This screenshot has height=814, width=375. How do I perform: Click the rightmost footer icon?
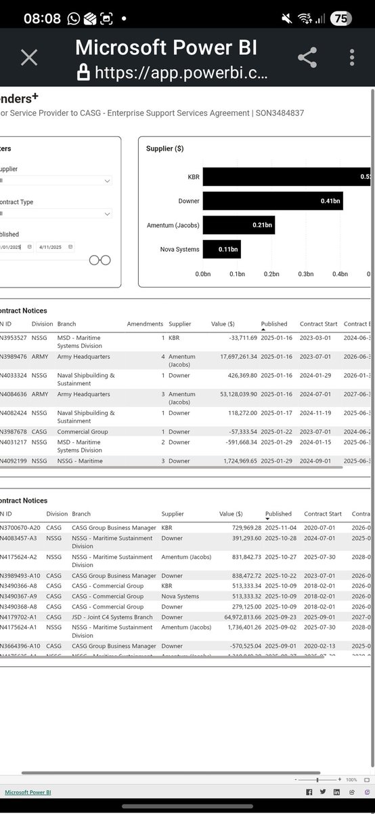click(367, 792)
